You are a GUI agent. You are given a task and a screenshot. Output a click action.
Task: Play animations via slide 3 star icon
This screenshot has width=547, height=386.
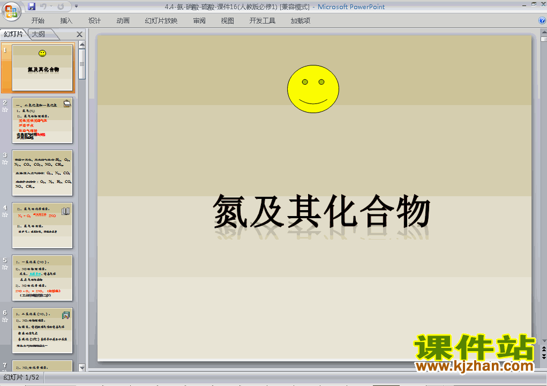tap(5, 162)
